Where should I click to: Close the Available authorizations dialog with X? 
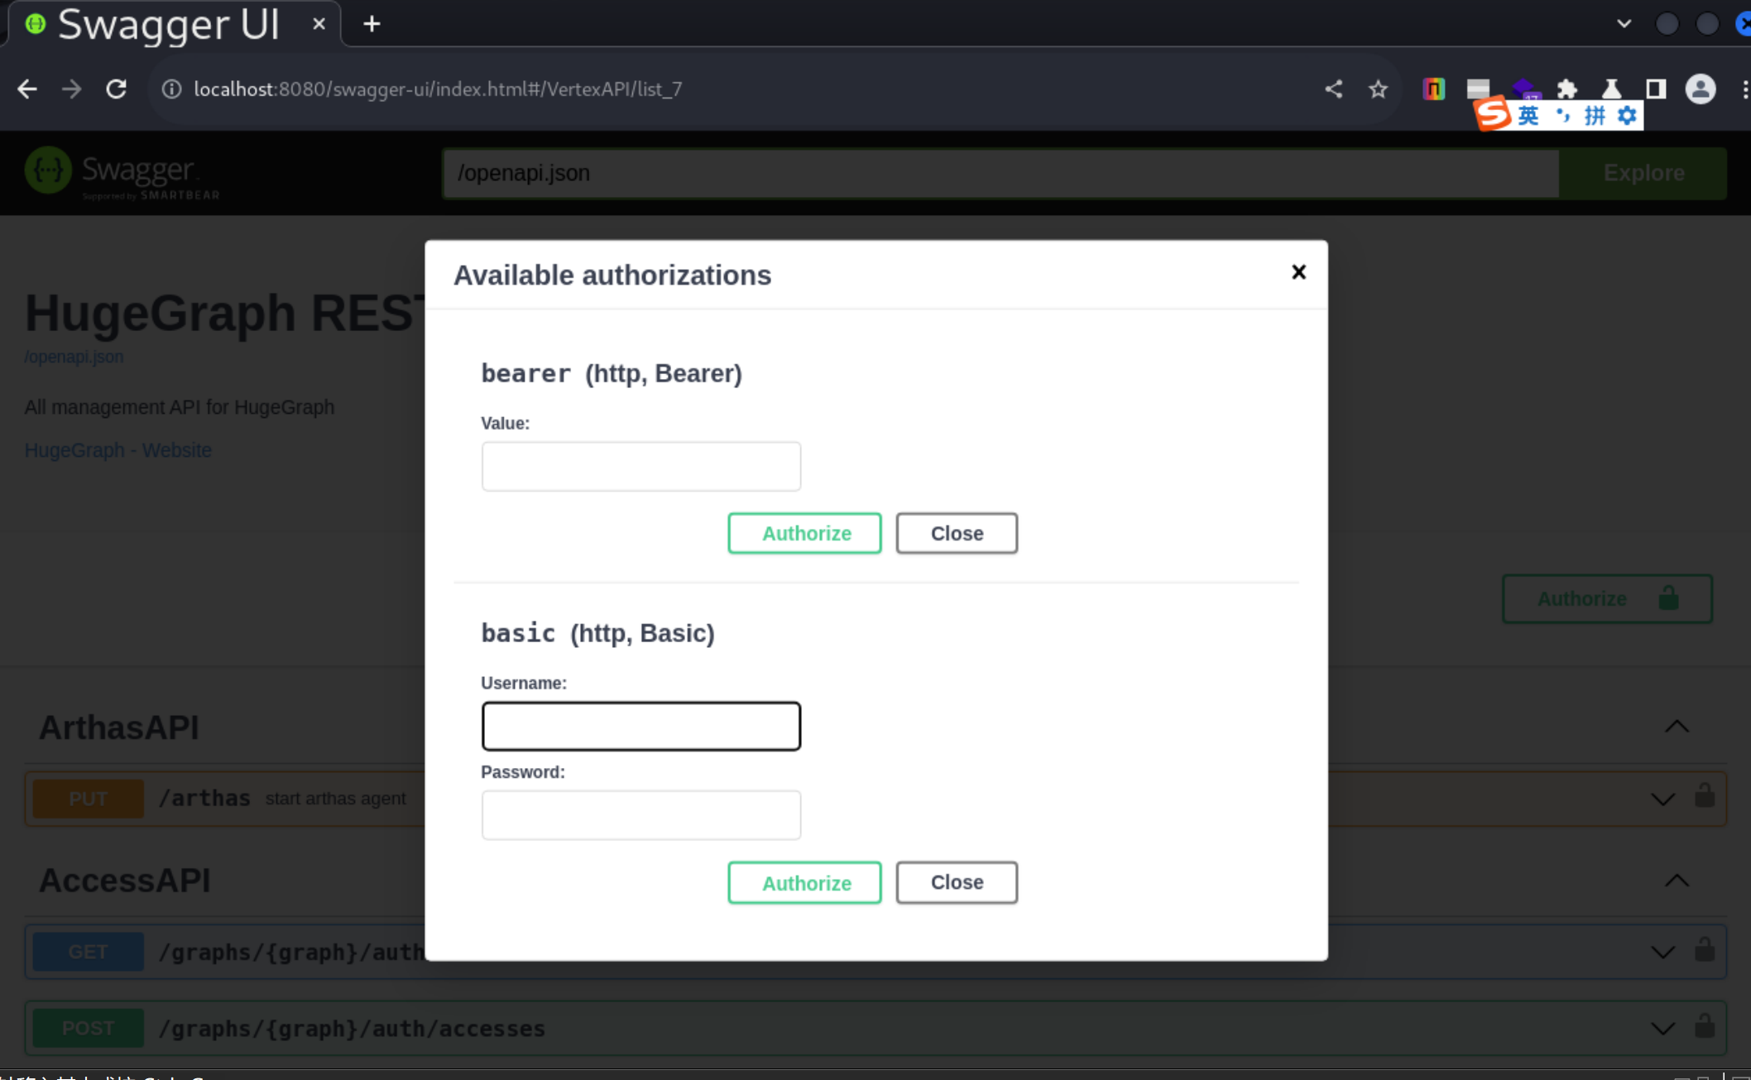tap(1298, 272)
